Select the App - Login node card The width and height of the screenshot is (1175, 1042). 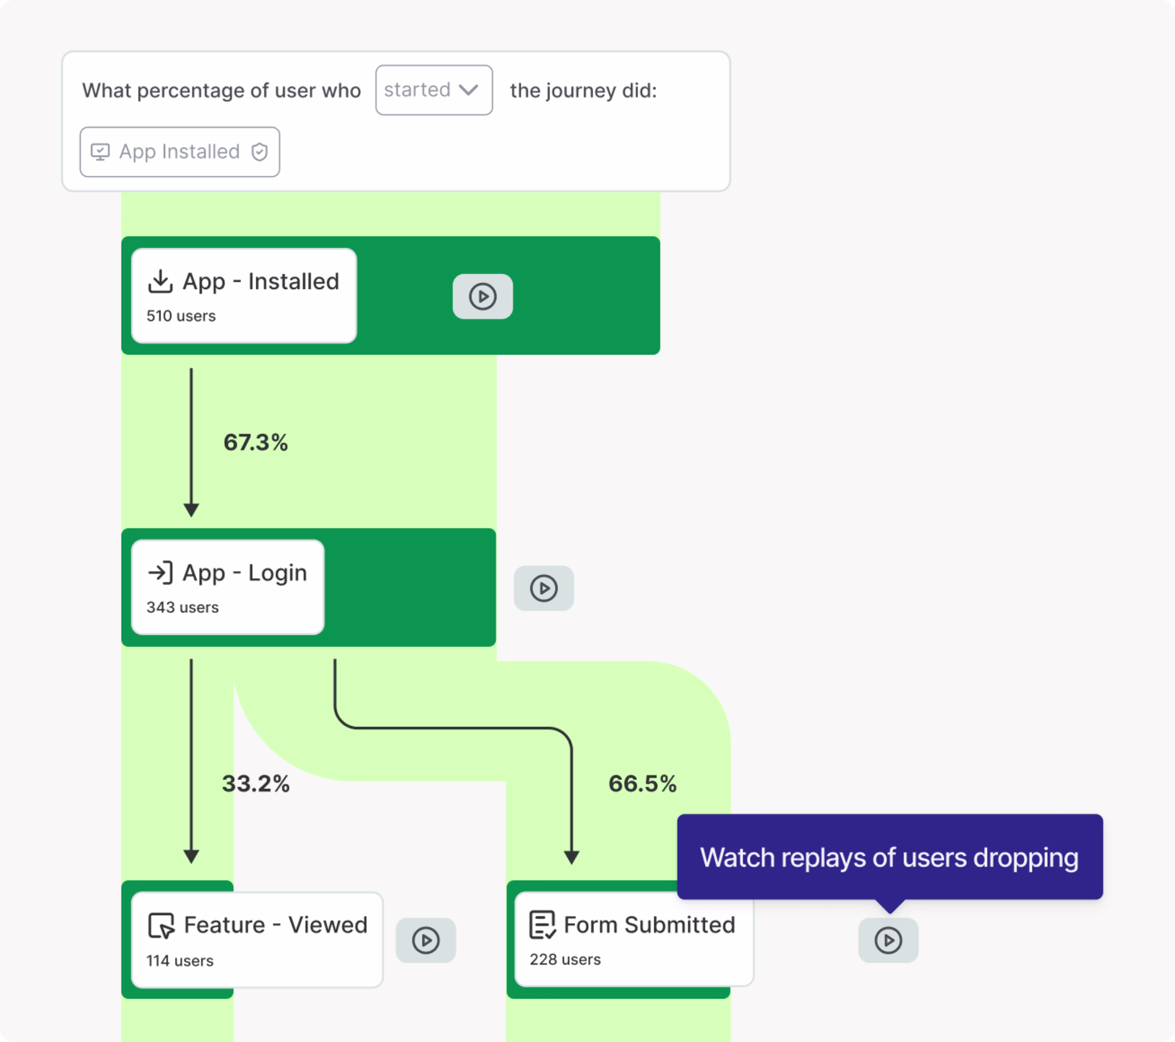[x=226, y=587]
